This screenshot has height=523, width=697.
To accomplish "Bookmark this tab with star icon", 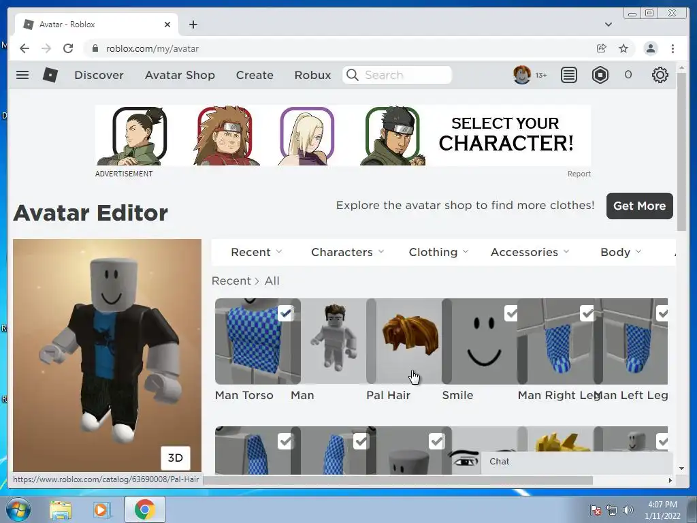I will 623,48.
